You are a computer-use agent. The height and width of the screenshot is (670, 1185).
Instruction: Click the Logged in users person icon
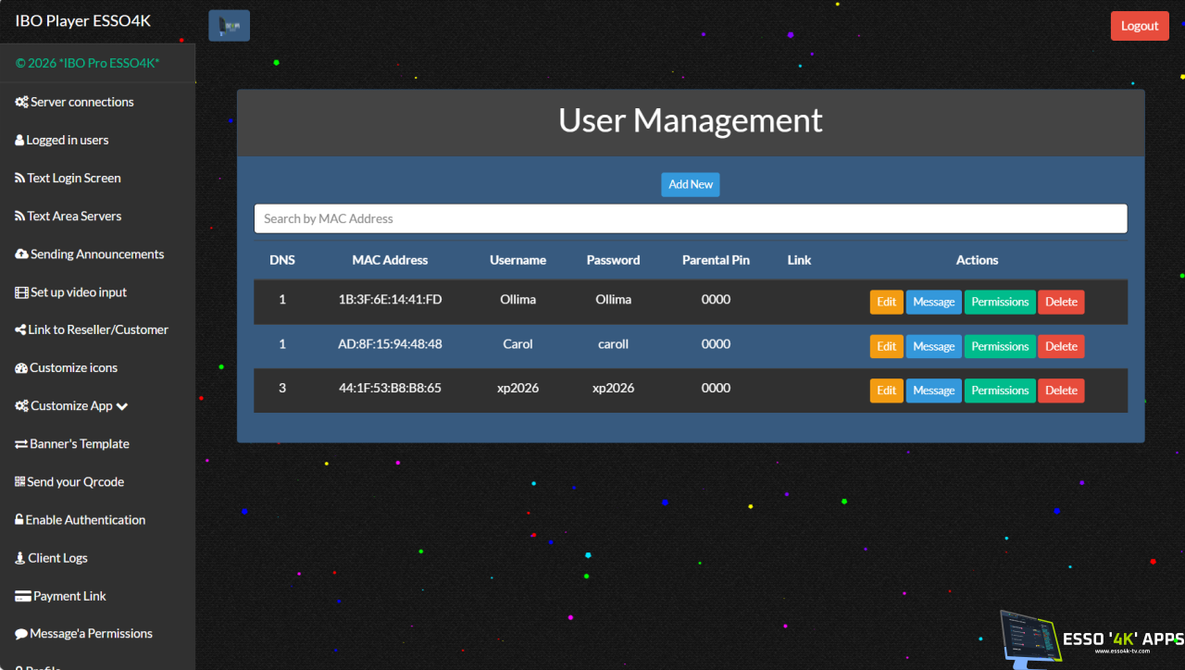19,140
